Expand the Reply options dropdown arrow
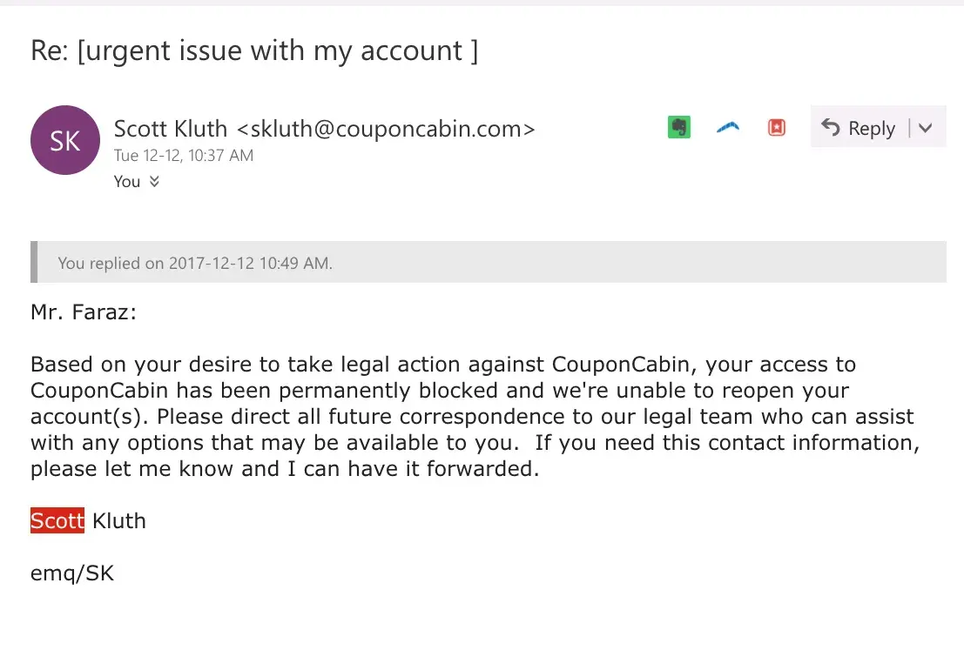This screenshot has height=650, width=964. coord(926,129)
